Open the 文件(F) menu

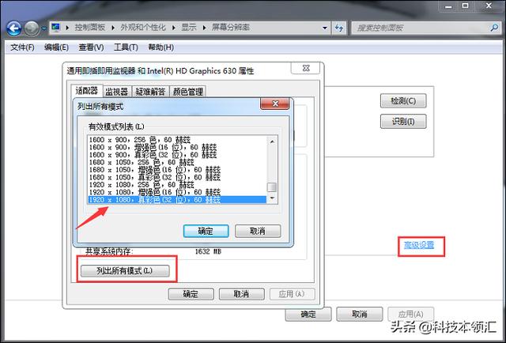click(22, 47)
